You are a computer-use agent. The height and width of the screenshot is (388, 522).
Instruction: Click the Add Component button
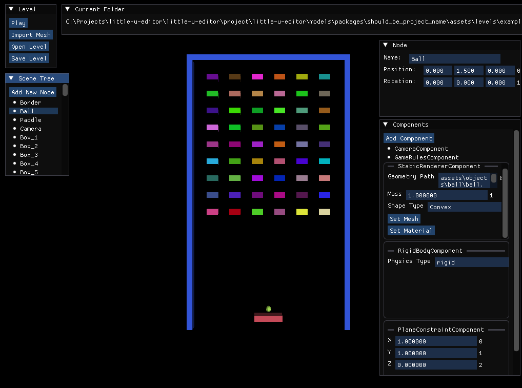pyautogui.click(x=409, y=138)
